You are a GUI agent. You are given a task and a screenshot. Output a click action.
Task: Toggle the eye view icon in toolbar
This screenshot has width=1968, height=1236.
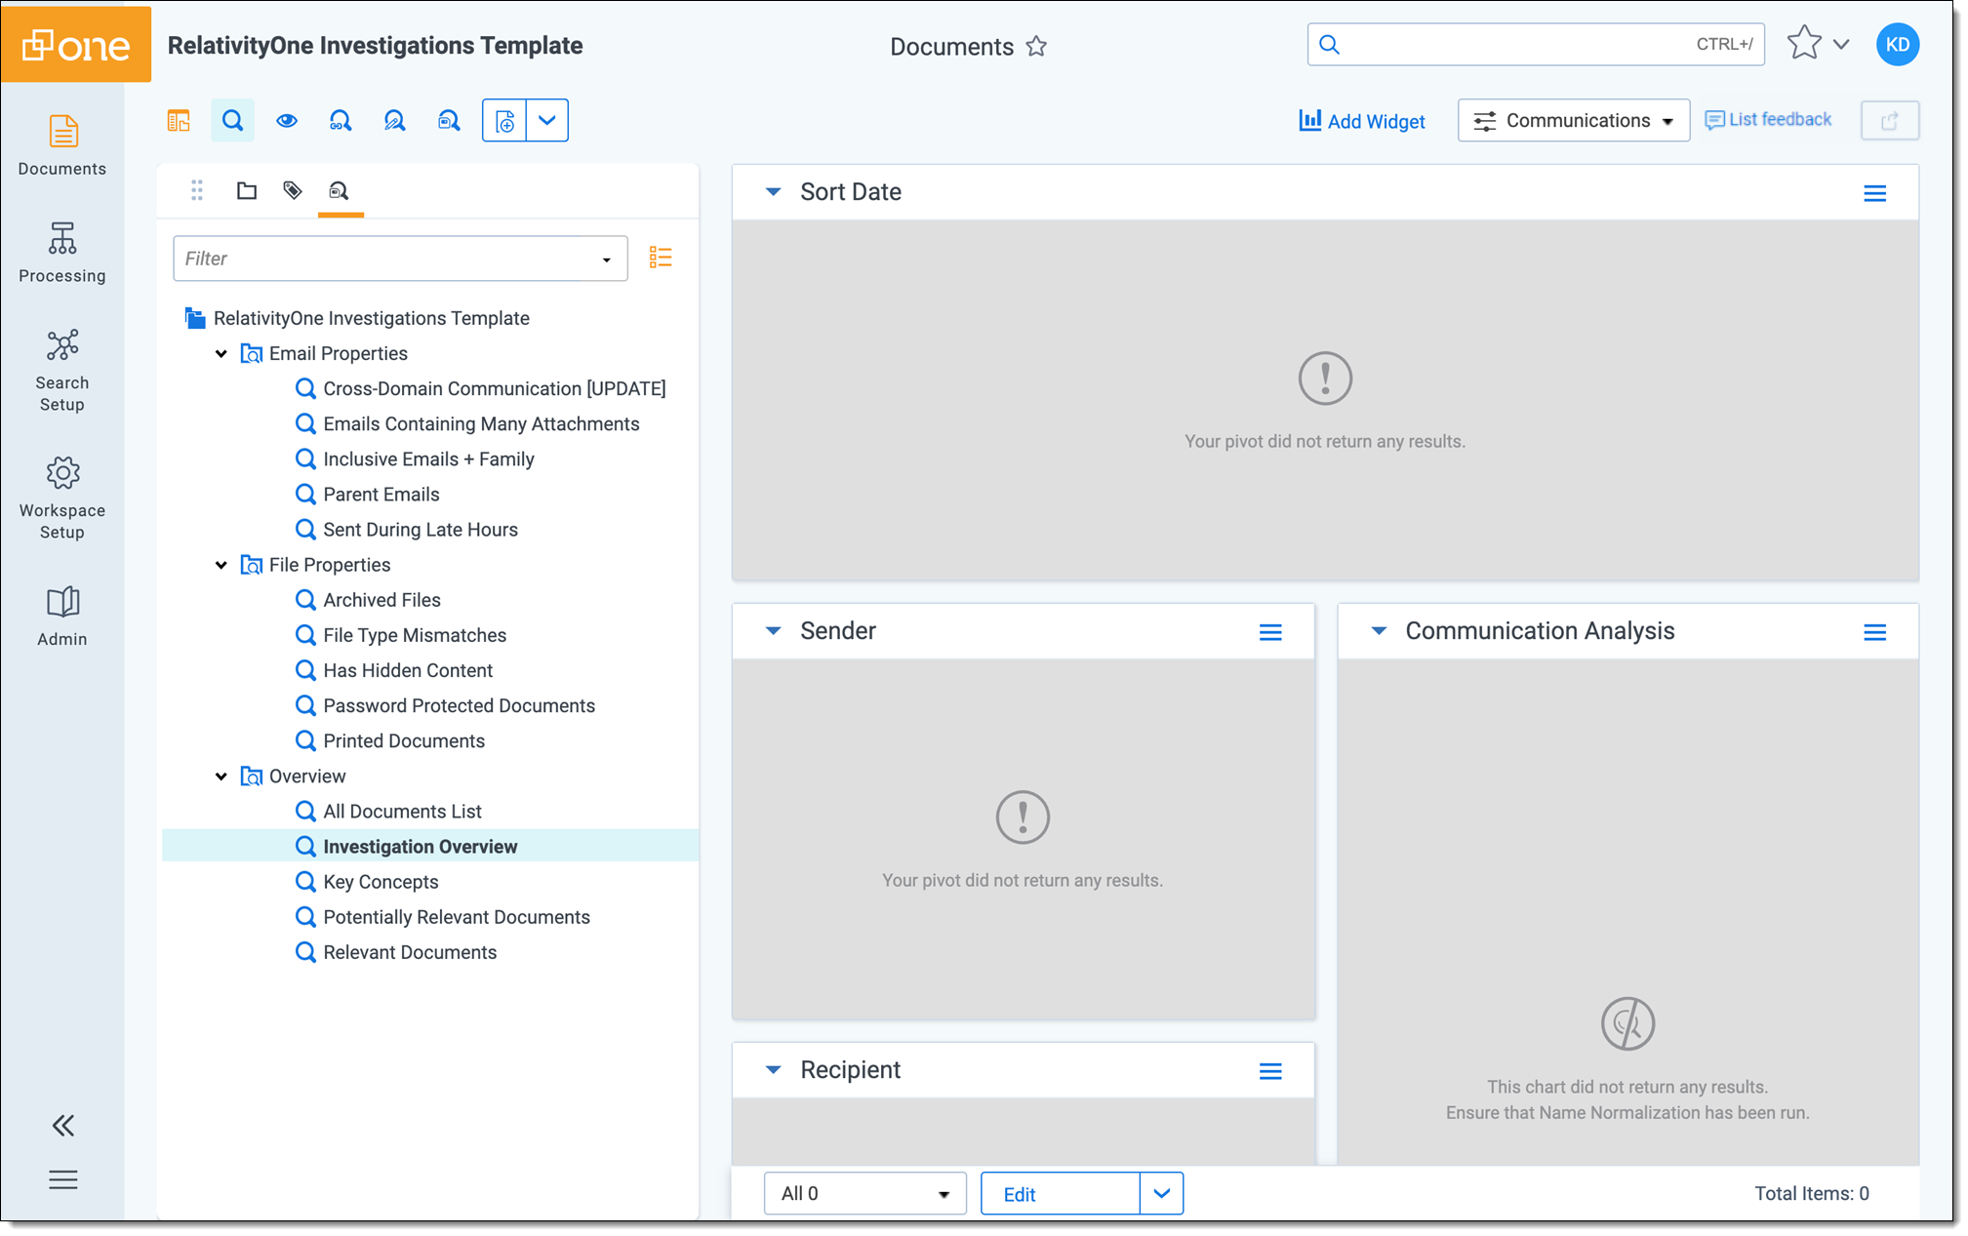pos(287,121)
